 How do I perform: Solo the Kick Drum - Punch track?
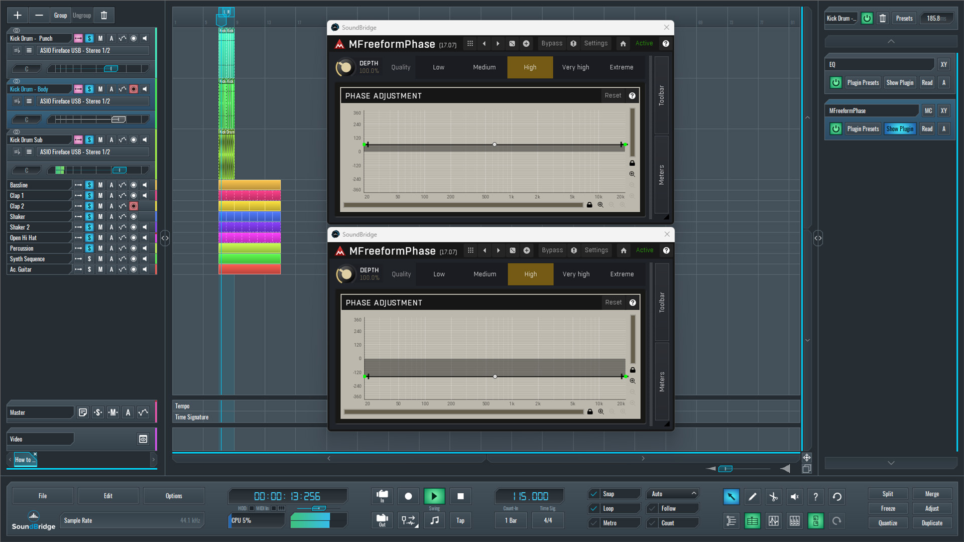point(89,39)
